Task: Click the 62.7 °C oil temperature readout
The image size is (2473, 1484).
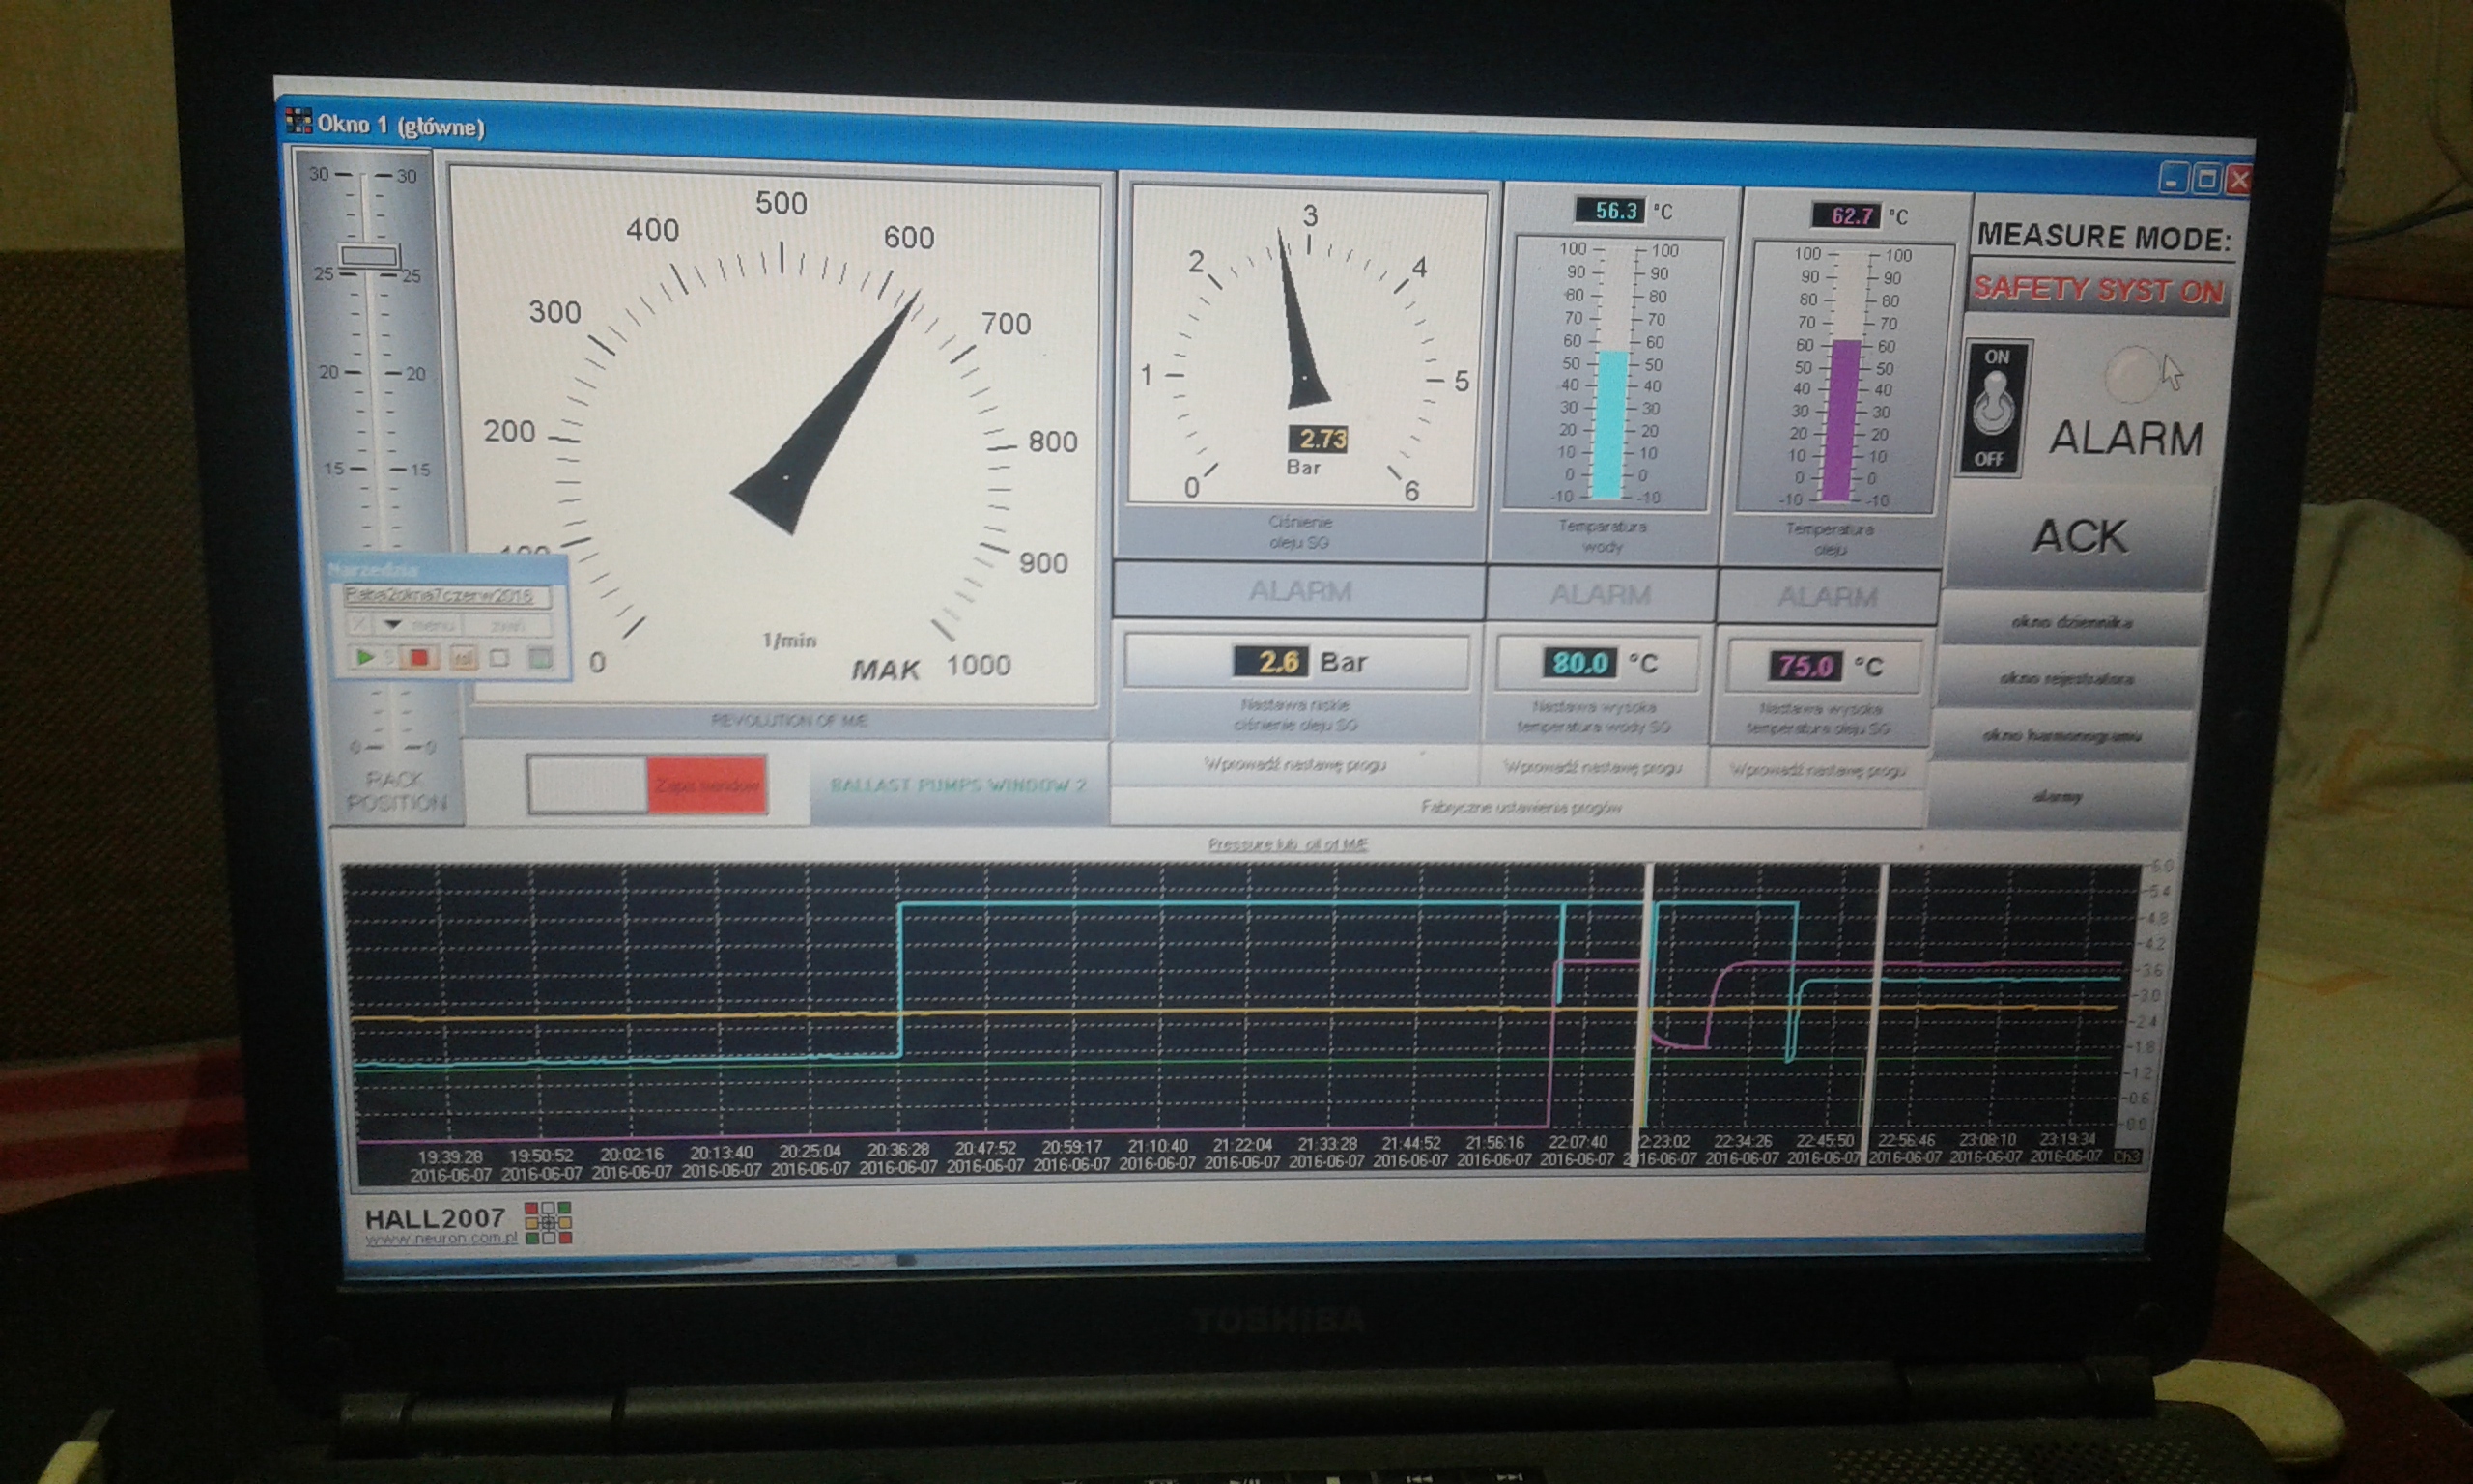Action: click(x=1846, y=215)
